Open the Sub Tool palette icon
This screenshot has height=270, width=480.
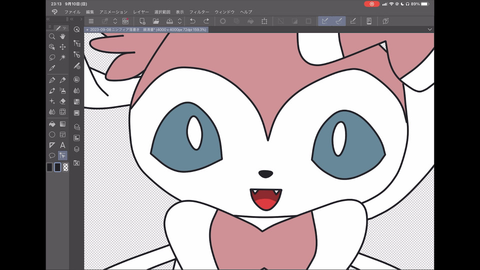pos(77,43)
